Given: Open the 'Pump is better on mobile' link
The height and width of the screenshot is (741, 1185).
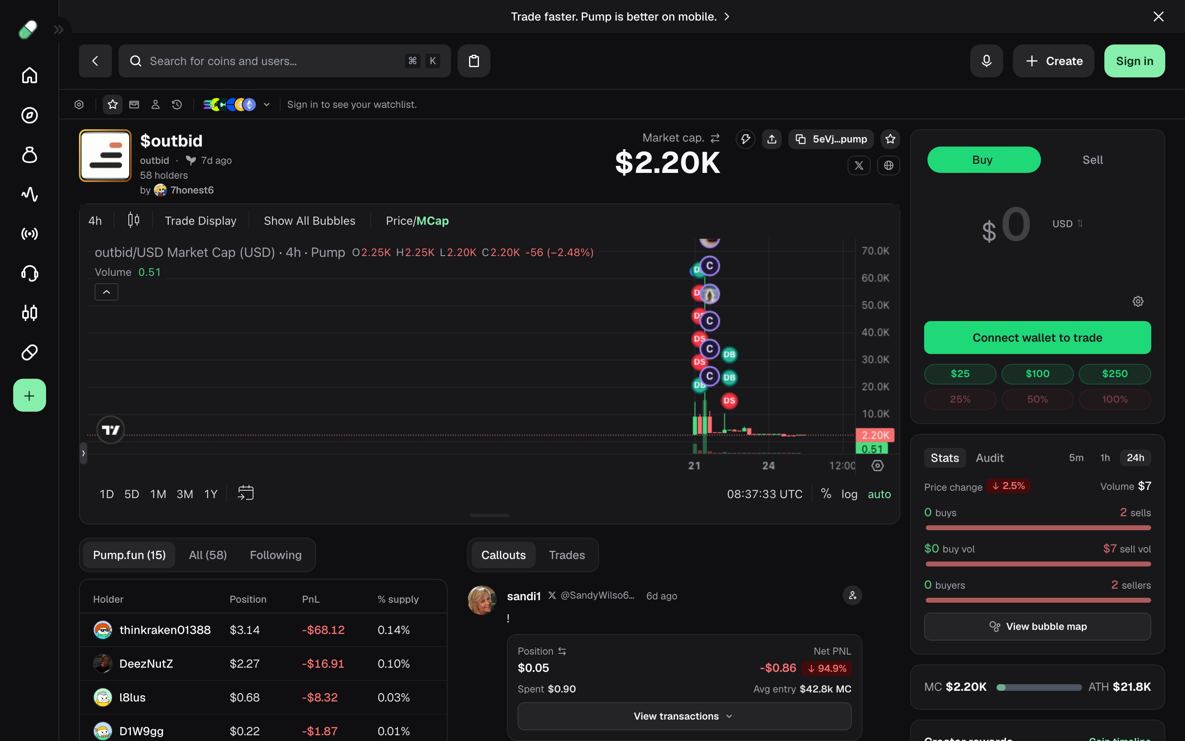Looking at the screenshot, I should pos(620,16).
